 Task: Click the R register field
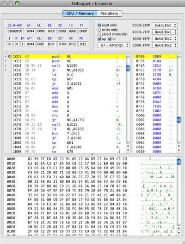point(16,44)
